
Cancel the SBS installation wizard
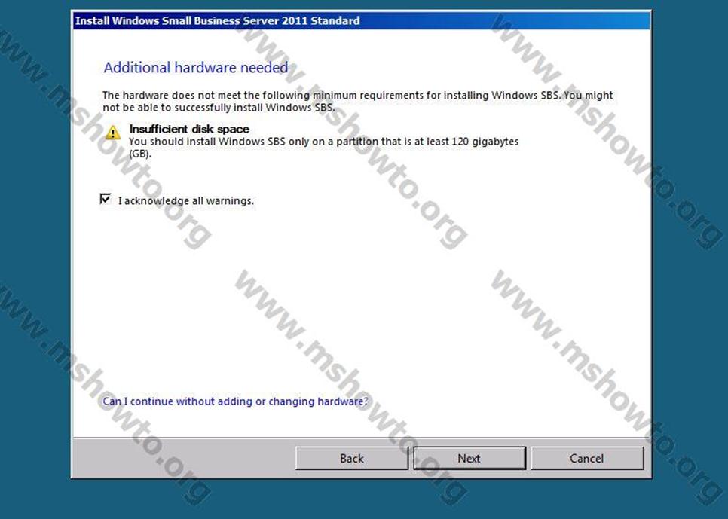point(587,458)
